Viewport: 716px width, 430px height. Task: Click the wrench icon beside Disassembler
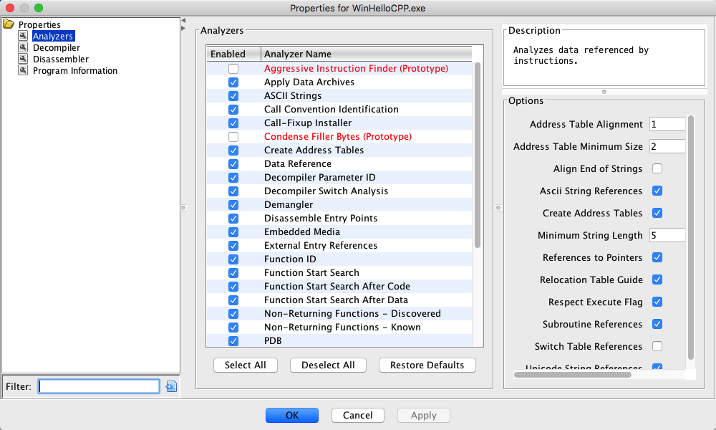click(23, 59)
